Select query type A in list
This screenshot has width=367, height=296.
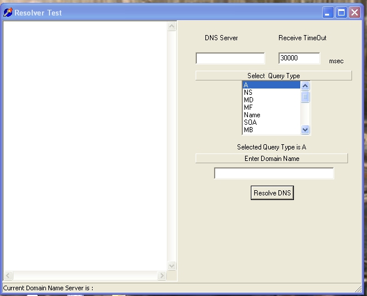[x=272, y=84]
